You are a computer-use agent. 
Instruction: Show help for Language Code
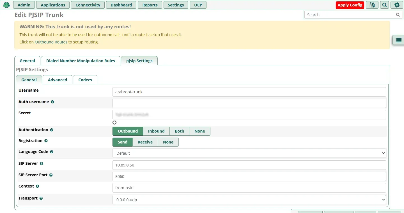click(x=52, y=152)
